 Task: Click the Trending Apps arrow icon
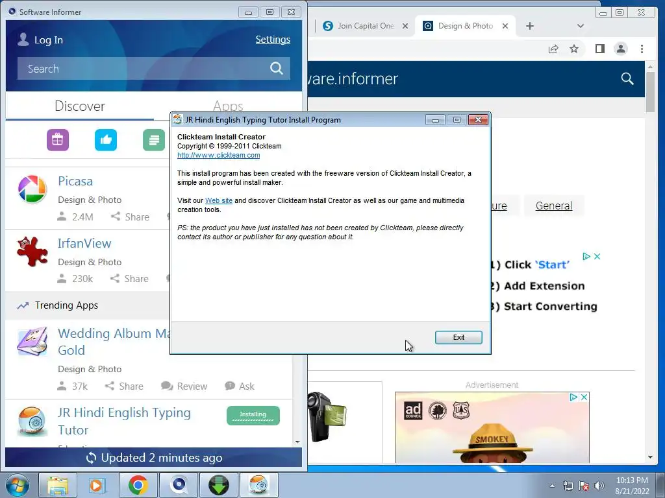click(x=23, y=305)
